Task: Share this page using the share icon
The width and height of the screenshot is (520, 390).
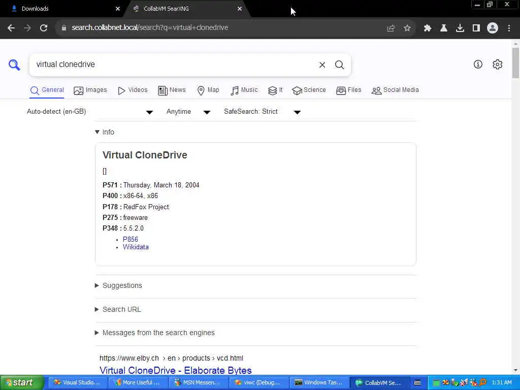Action: [x=391, y=28]
